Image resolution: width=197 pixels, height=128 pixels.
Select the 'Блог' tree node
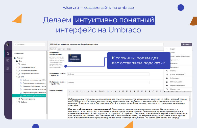pyautogui.click(x=20, y=61)
